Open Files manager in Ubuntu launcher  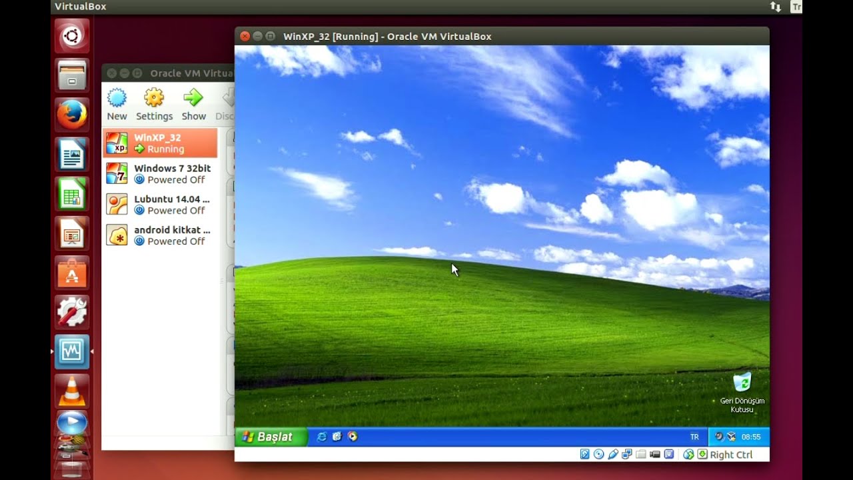[72, 75]
